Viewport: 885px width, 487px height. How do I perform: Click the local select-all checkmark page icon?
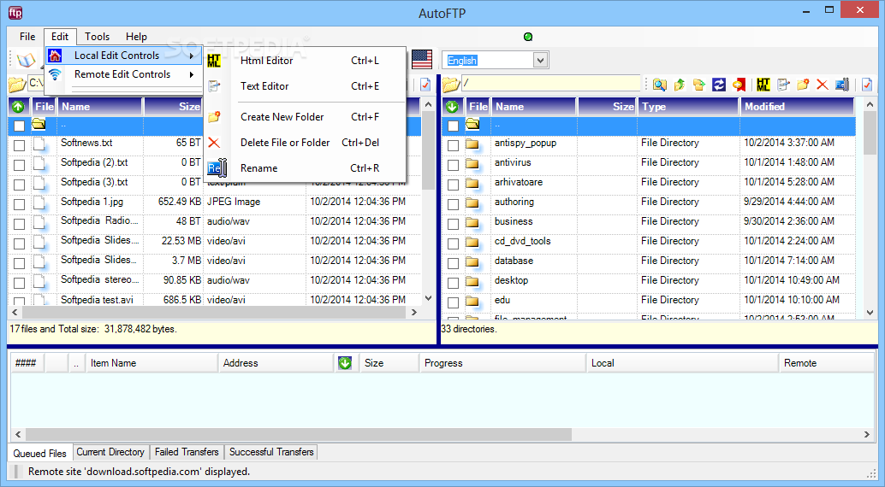(425, 85)
